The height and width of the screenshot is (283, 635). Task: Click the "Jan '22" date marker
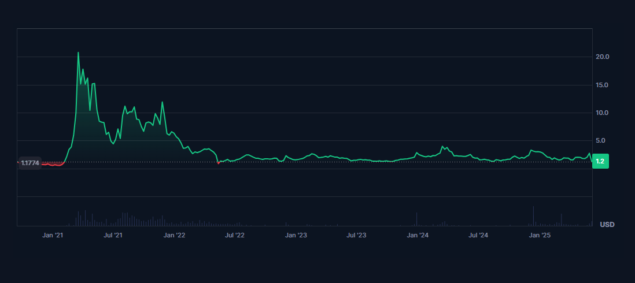tap(174, 235)
